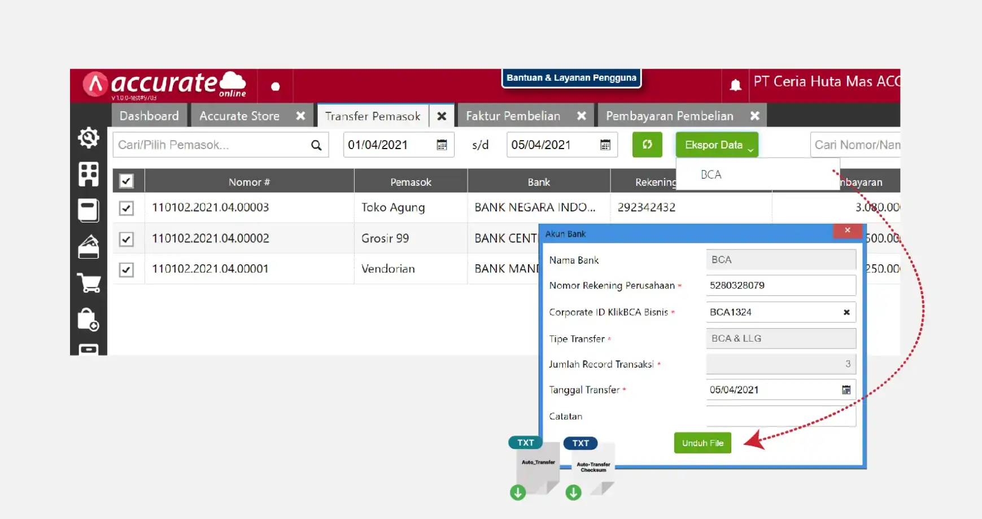
Task: Click the start date field 01/04/2021
Action: click(399, 145)
